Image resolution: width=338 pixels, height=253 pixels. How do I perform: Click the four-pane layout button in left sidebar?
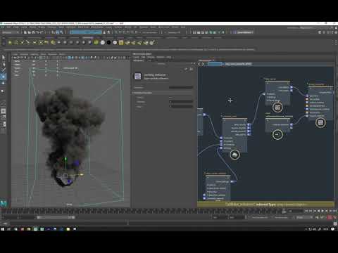click(x=4, y=117)
